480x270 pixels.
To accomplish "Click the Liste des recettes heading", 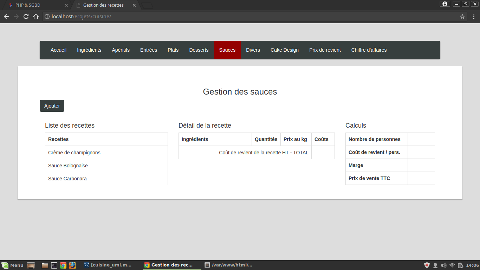I will [70, 126].
